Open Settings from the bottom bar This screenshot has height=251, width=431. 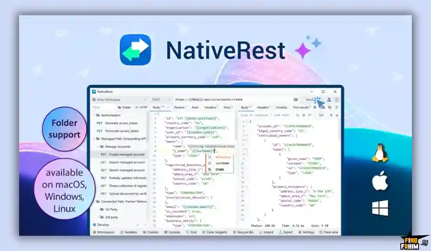coord(306,232)
